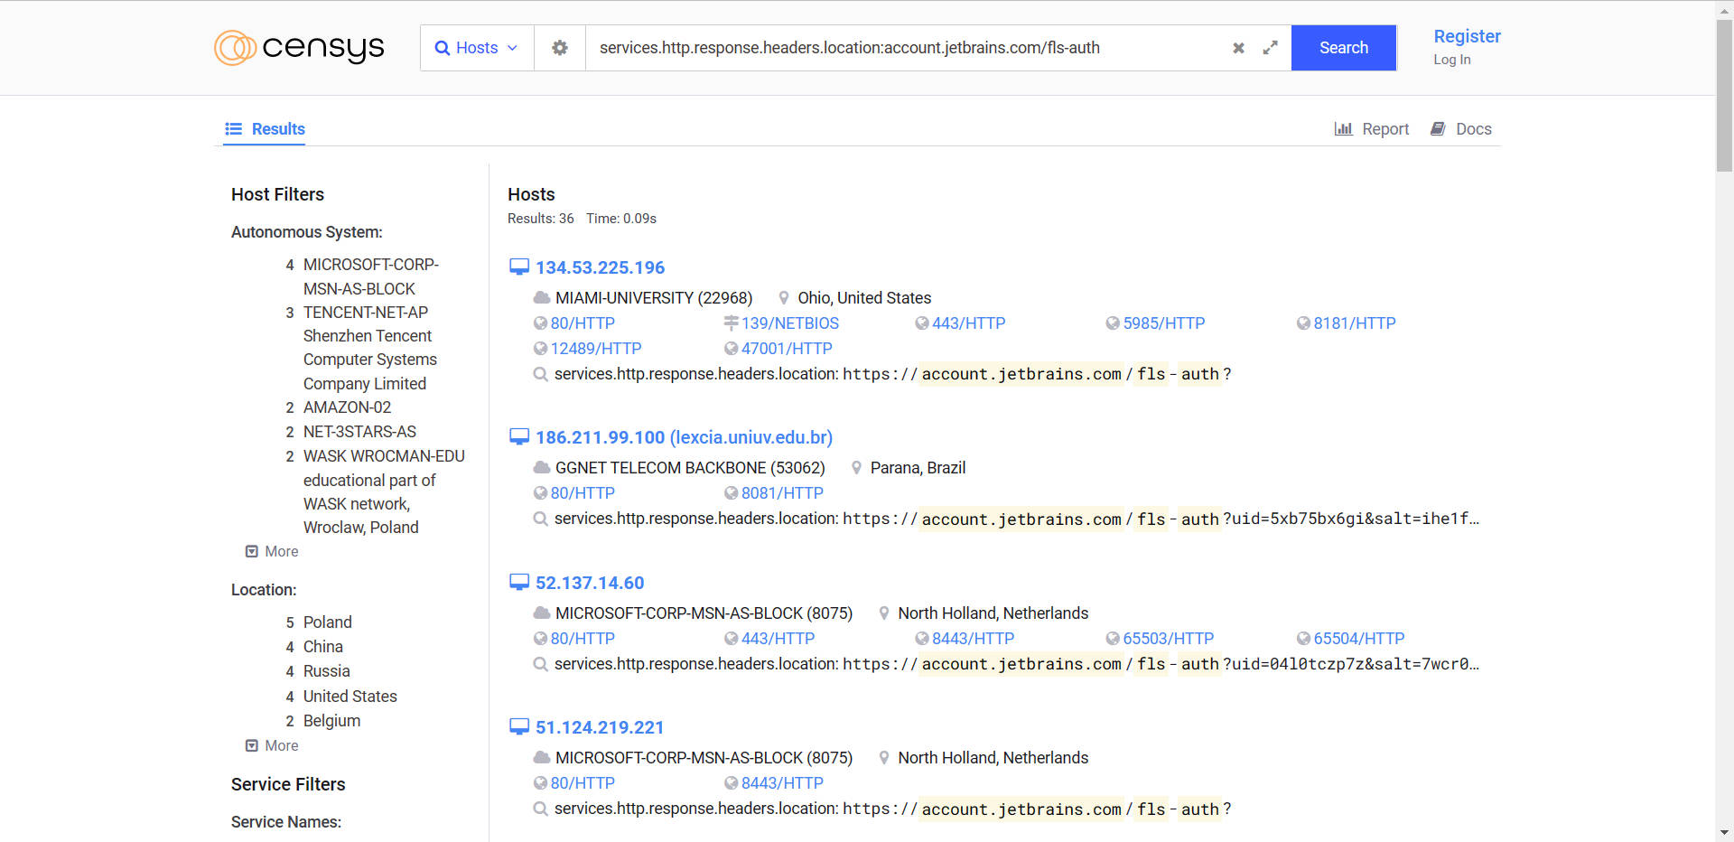The image size is (1734, 842).
Task: Expand More under Location filter
Action: pyautogui.click(x=272, y=745)
